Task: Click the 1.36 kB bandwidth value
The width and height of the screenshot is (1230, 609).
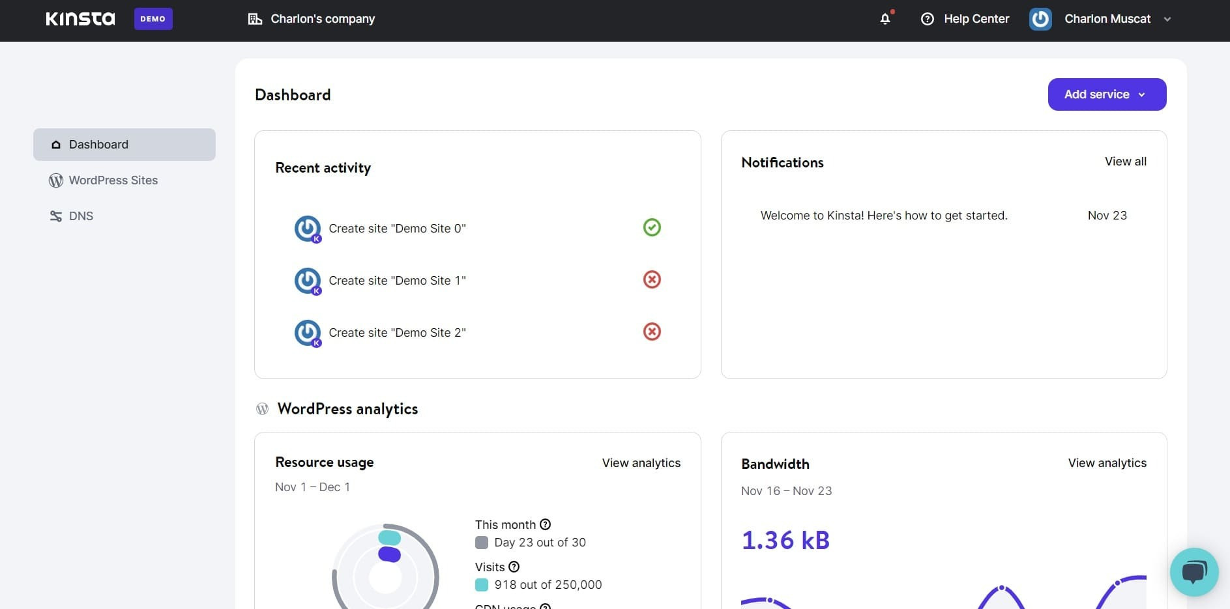Action: [x=785, y=541]
